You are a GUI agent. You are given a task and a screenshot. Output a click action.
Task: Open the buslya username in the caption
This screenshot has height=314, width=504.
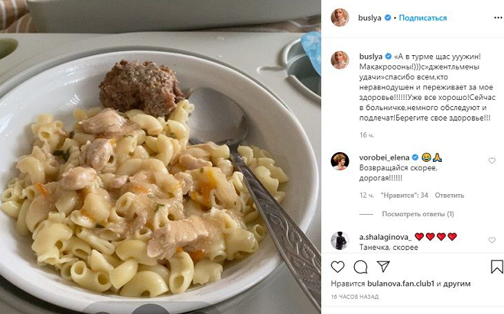point(371,56)
